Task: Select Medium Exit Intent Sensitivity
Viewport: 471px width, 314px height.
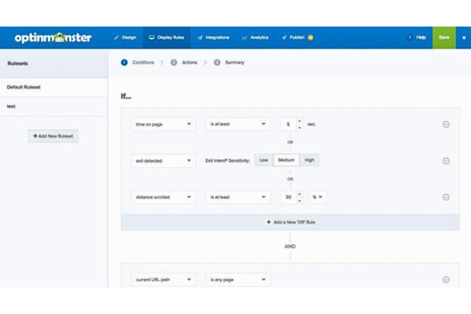Action: (x=286, y=160)
